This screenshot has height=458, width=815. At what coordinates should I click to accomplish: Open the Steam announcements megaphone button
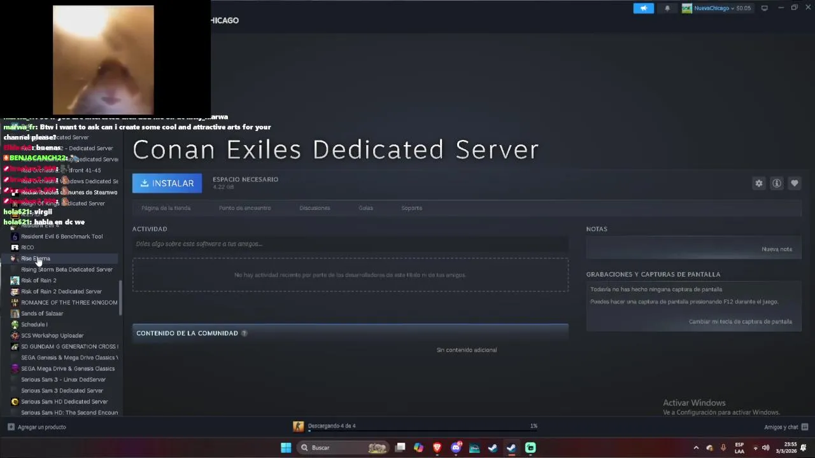point(643,8)
